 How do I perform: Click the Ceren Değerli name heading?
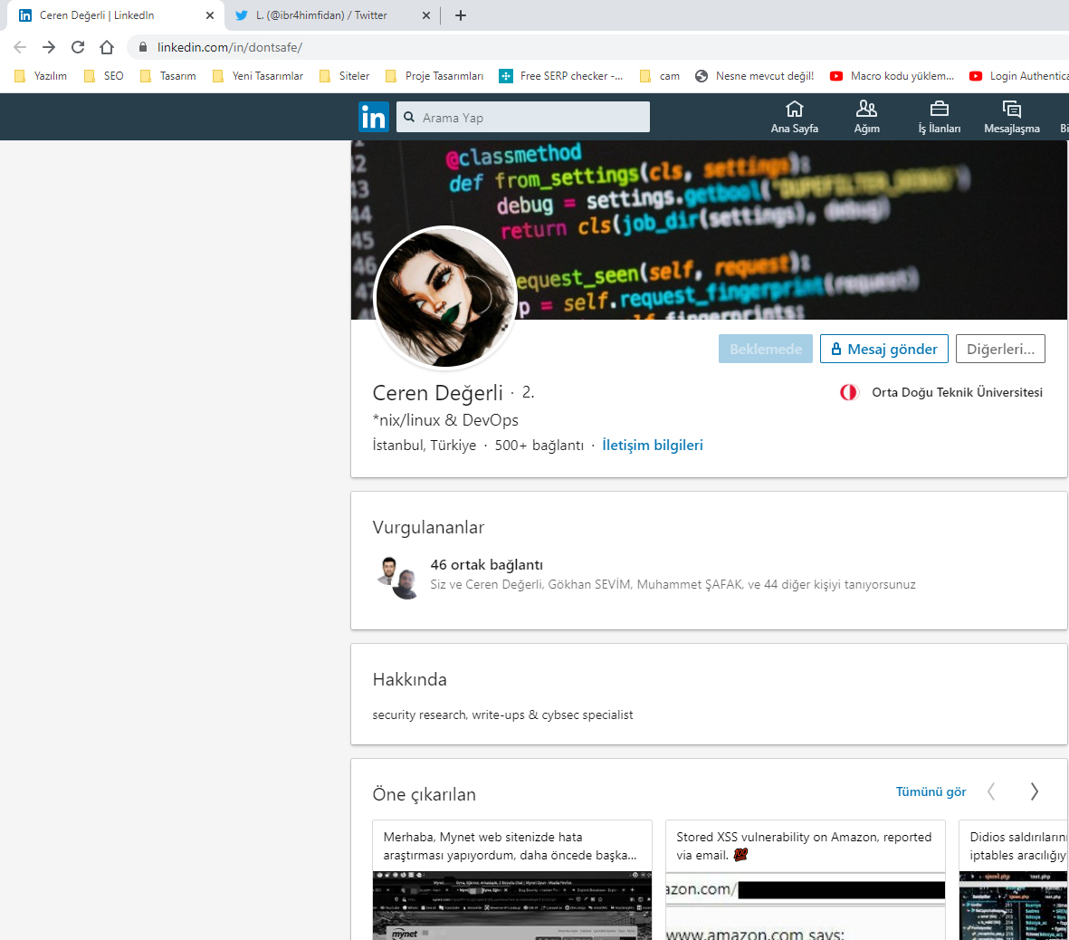click(x=437, y=392)
